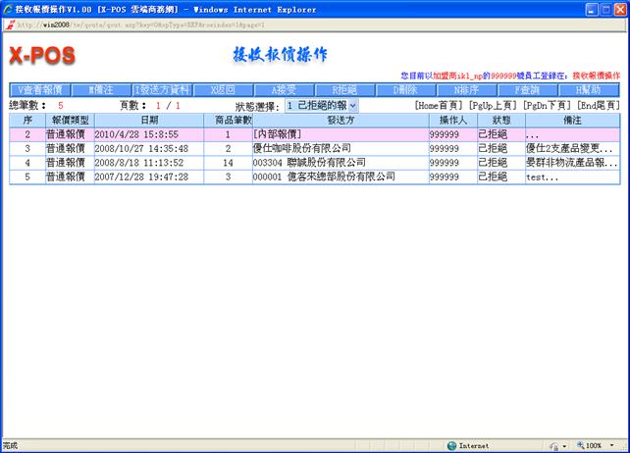The height and width of the screenshot is (453, 630).
Task: Go to [Home首頁] first page
Action: [439, 105]
